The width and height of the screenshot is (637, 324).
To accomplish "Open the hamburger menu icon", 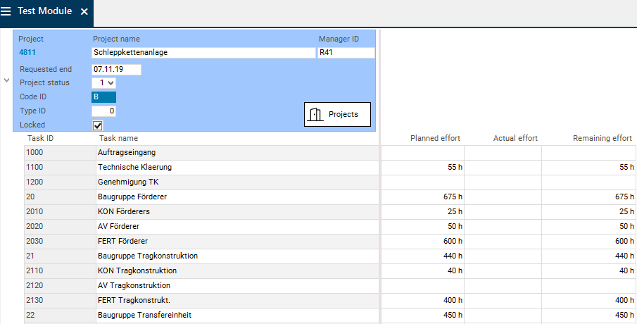I will (6, 12).
